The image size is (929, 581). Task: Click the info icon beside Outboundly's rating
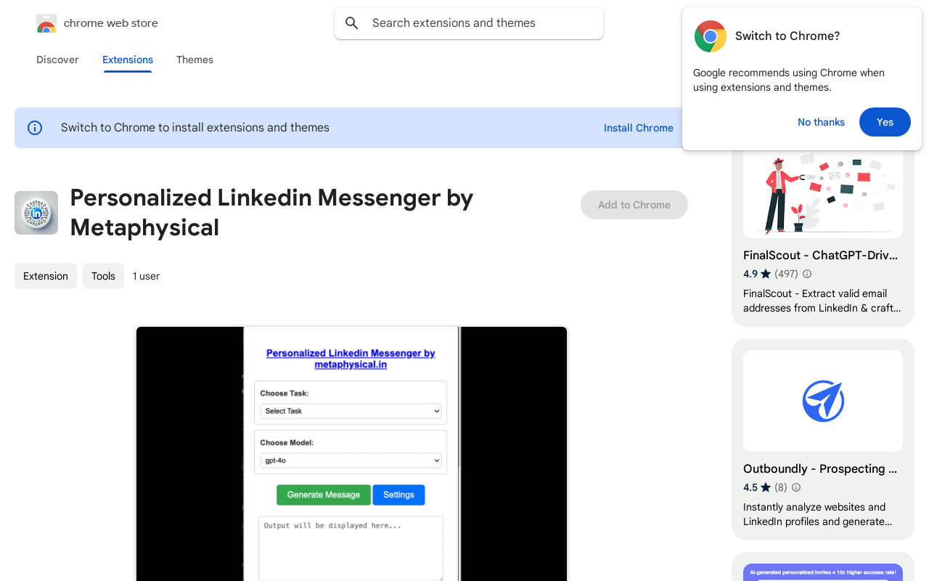pos(796,487)
